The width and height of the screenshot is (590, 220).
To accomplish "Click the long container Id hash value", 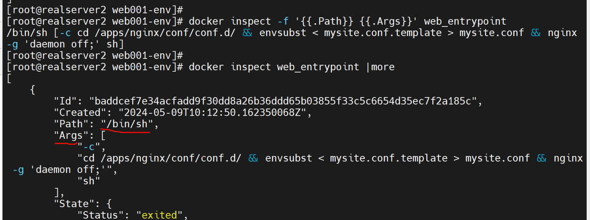I will (283, 101).
